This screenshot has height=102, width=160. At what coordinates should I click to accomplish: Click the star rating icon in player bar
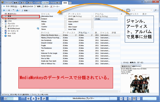pos(126,99)
